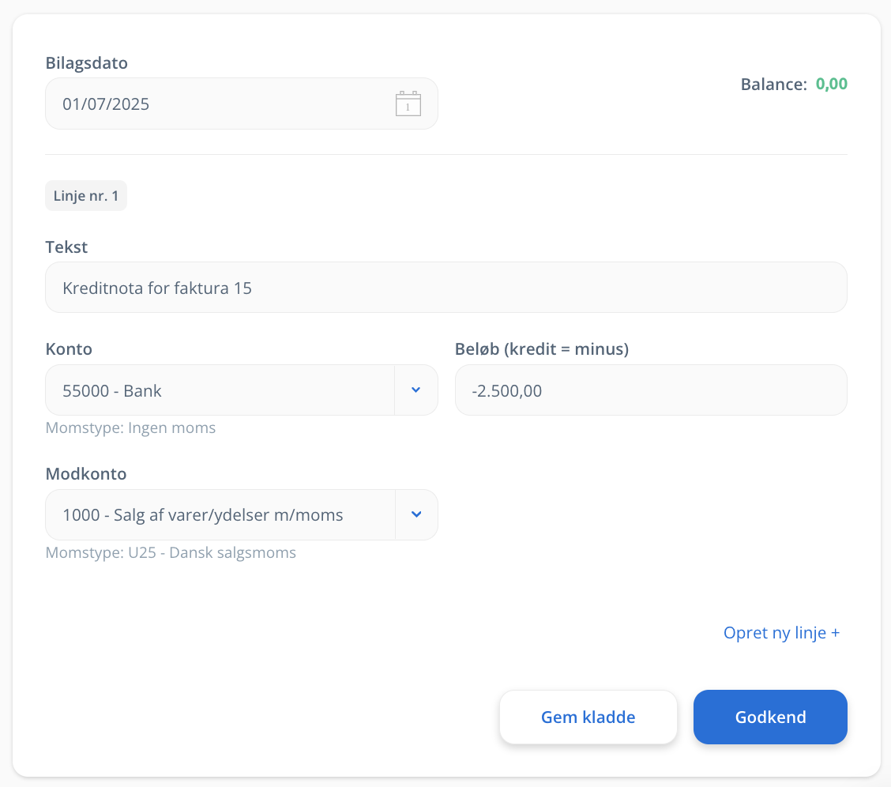
Task: Click the Modkonto label
Action: click(x=86, y=473)
